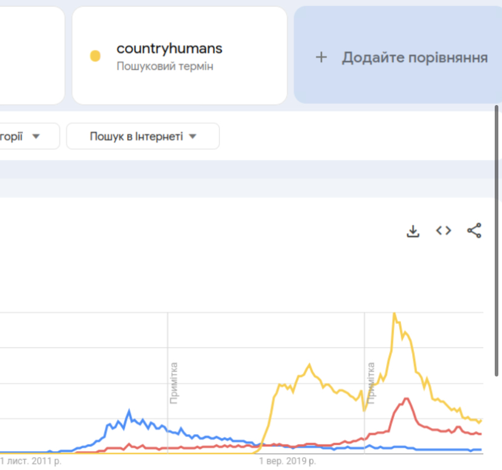Open the categories dropdown arrow
The image size is (502, 470).
pyautogui.click(x=36, y=136)
